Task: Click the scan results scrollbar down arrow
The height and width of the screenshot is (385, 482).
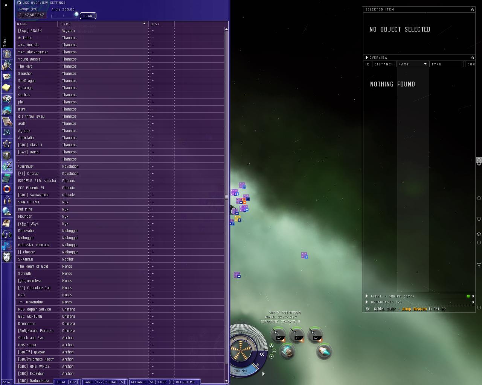Action: coord(226,381)
